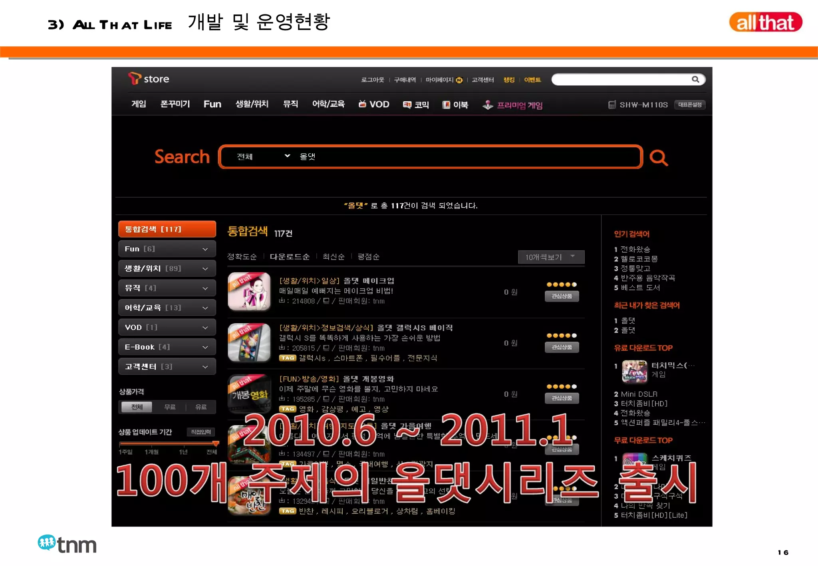This screenshot has width=818, height=566.
Task: Open the 올댓 갤럭시S 베이직 title link
Action: coord(415,328)
